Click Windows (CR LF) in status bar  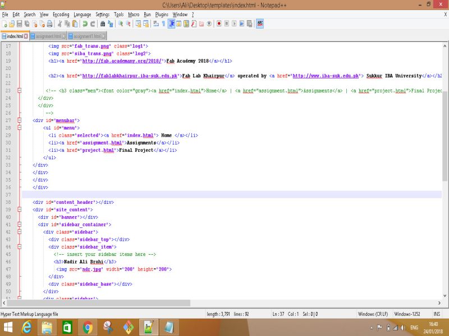tap(373, 314)
